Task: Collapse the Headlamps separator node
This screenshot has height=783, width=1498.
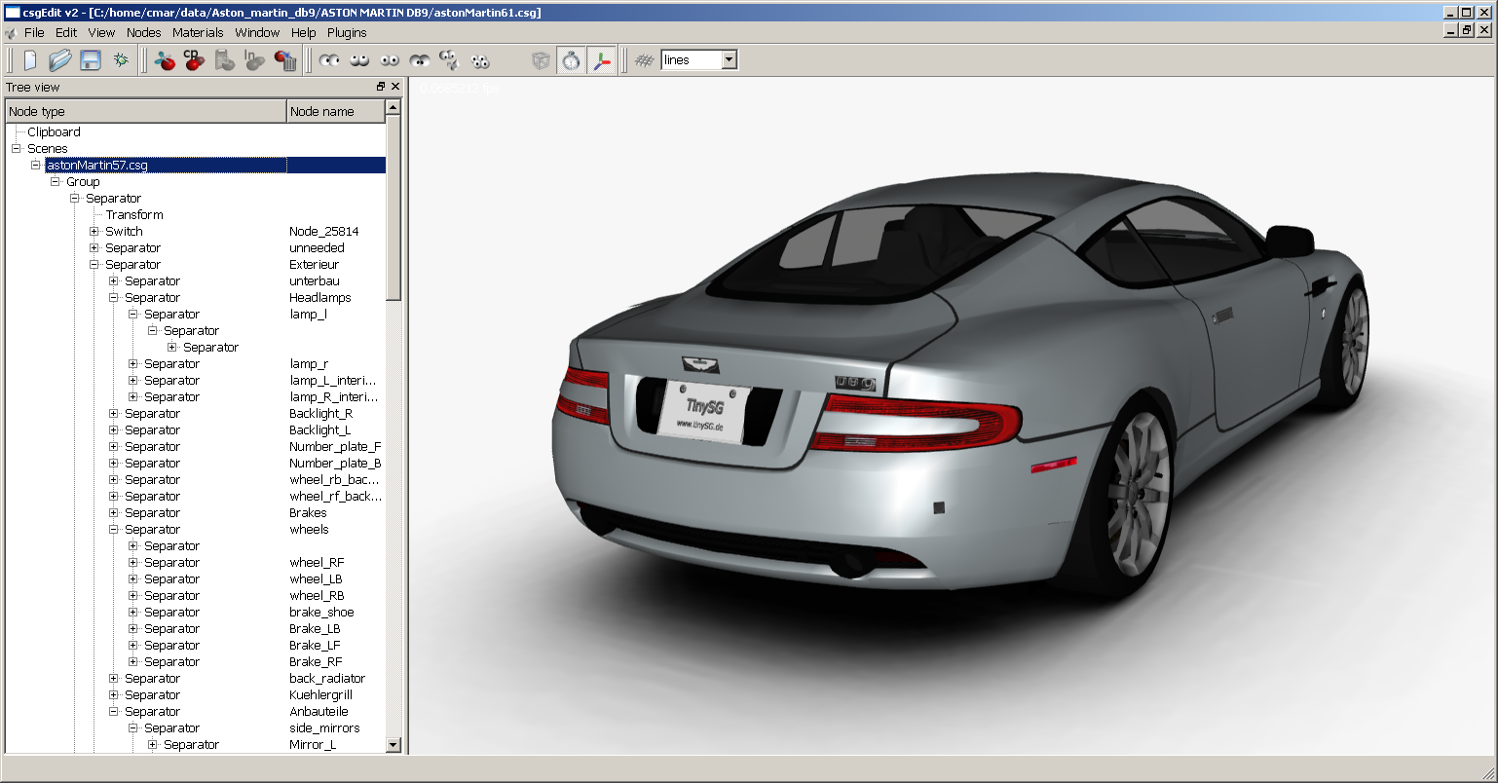Action: 114,298
